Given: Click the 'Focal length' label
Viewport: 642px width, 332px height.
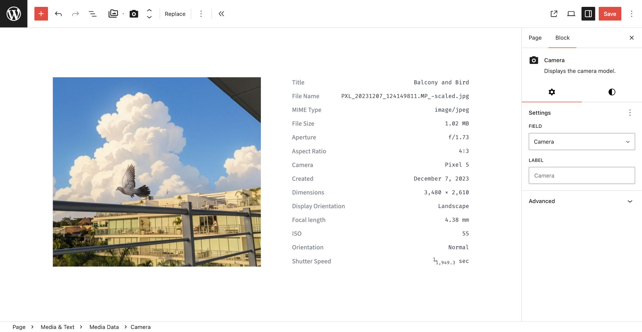Looking at the screenshot, I should [x=308, y=220].
